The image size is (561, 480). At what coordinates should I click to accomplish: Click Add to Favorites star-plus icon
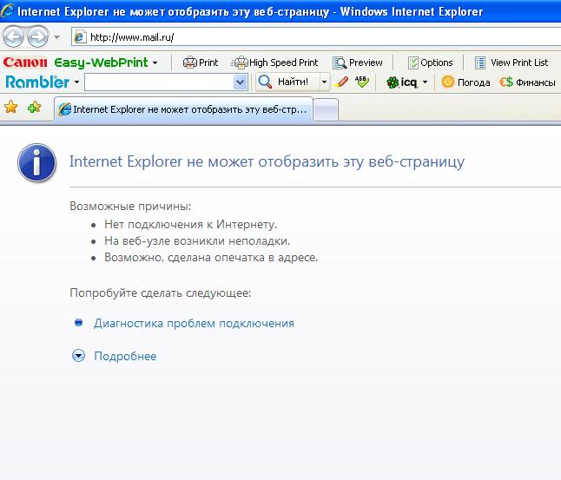[x=35, y=107]
